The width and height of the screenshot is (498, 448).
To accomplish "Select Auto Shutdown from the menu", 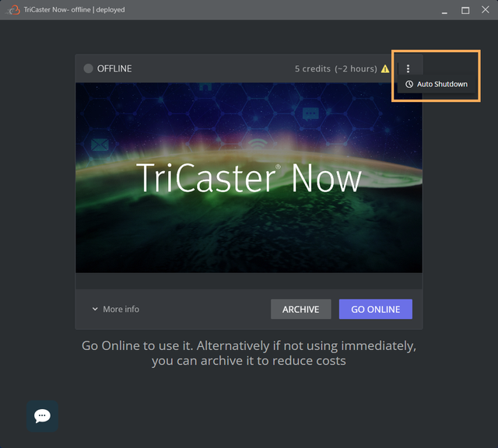I will [x=437, y=84].
